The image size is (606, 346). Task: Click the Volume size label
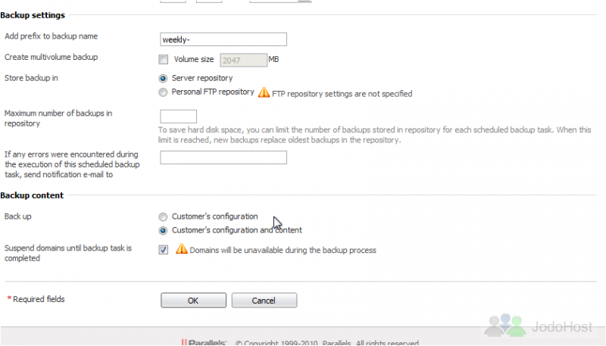194,60
